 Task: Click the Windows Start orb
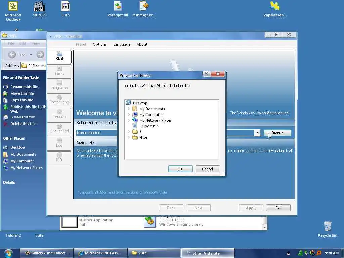[x=8, y=253]
